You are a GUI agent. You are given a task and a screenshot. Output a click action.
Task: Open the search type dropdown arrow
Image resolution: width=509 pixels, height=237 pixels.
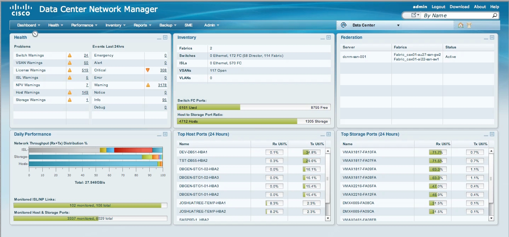pyautogui.click(x=418, y=15)
